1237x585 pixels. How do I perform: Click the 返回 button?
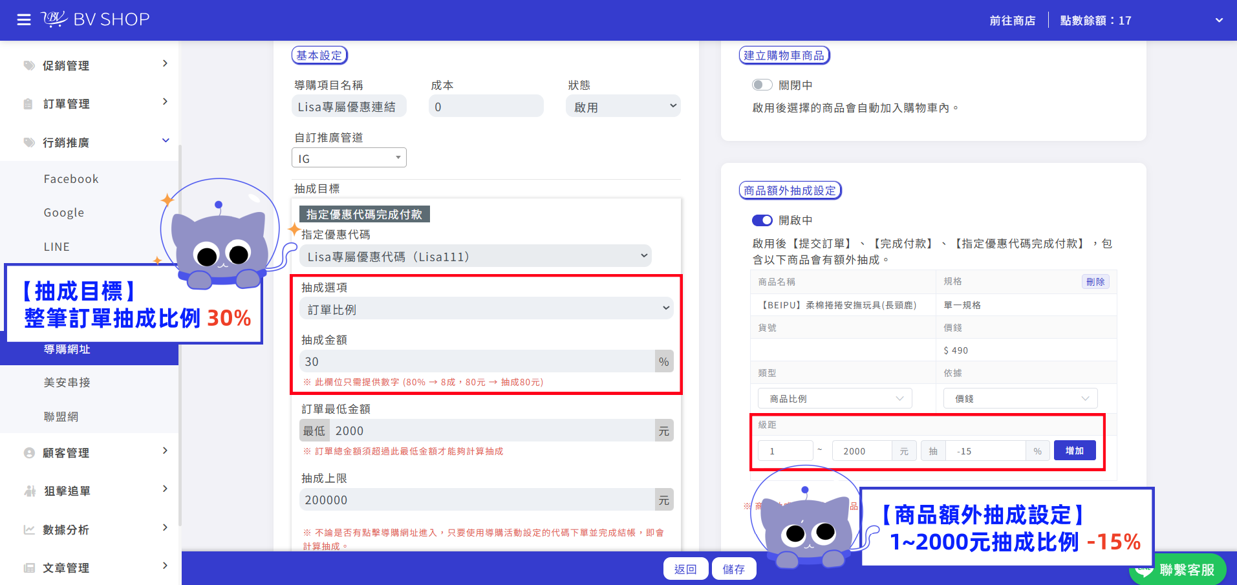[x=685, y=569]
